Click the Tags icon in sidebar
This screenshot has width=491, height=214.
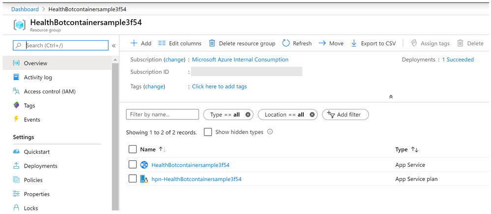pos(16,105)
